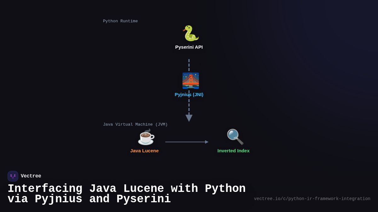This screenshot has width=378, height=212.
Task: Click the Vectree brand name text
Action: pos(31,176)
